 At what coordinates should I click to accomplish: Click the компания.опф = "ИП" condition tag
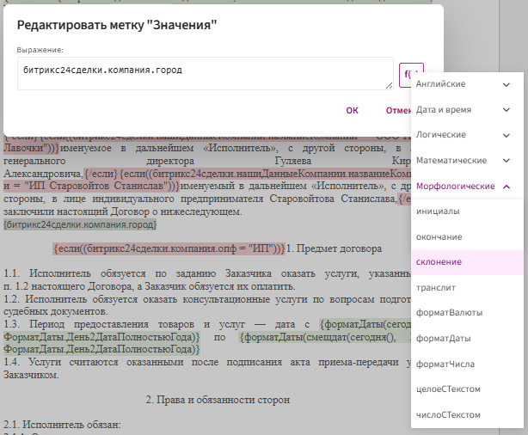click(x=168, y=248)
